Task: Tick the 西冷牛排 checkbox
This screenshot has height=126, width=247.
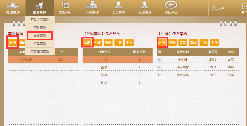Action: click(160, 67)
